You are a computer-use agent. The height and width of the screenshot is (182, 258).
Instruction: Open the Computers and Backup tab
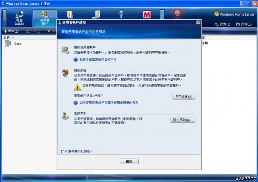pos(19,18)
